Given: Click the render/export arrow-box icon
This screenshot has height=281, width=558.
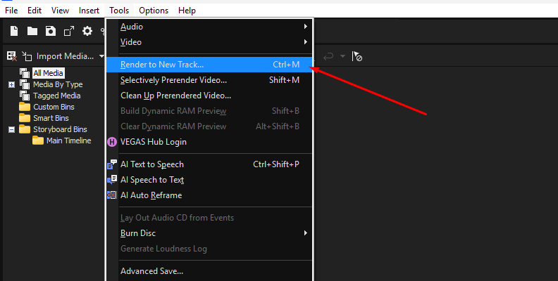Looking at the screenshot, I should click(x=69, y=31).
